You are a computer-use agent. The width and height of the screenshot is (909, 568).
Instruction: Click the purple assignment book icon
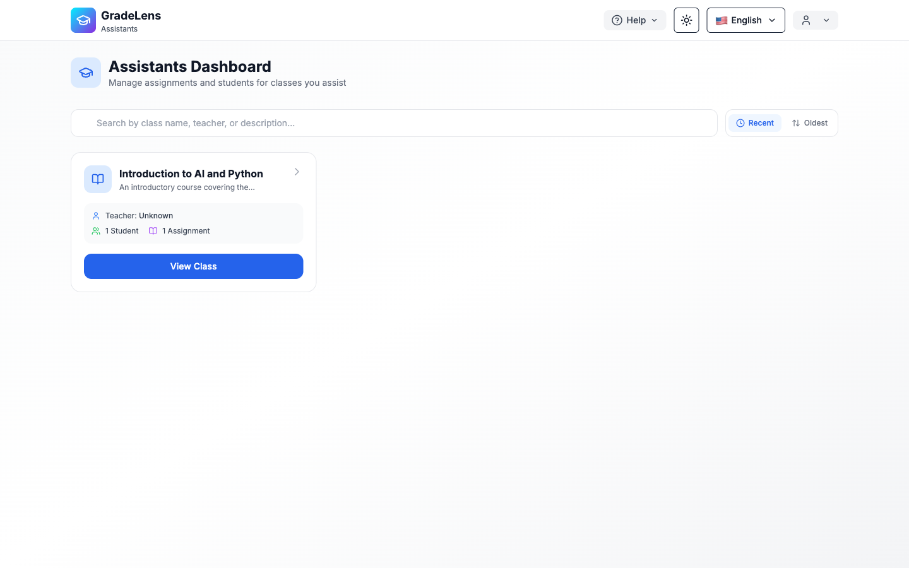(153, 231)
